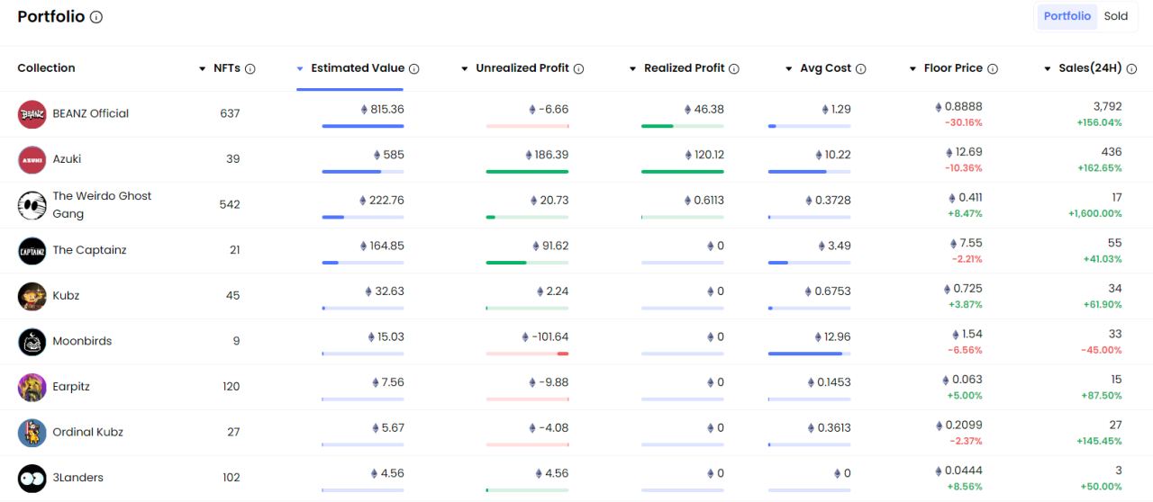Show Unrealized Profit info icon
1153x502 pixels.
pyautogui.click(x=579, y=69)
